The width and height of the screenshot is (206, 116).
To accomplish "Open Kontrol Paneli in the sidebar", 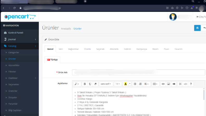I will (20, 33).
